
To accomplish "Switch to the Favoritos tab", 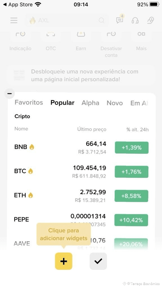I will [29, 102].
